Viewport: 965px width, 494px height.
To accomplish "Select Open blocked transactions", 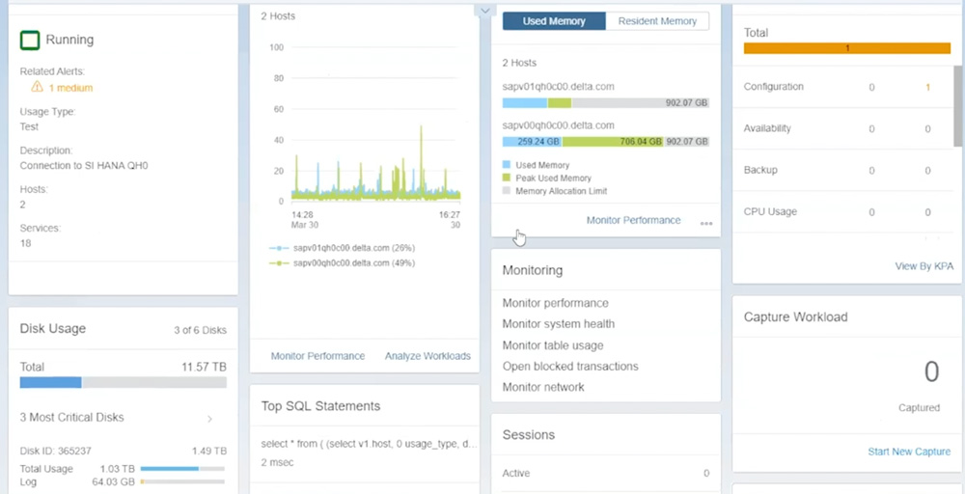I will click(569, 367).
